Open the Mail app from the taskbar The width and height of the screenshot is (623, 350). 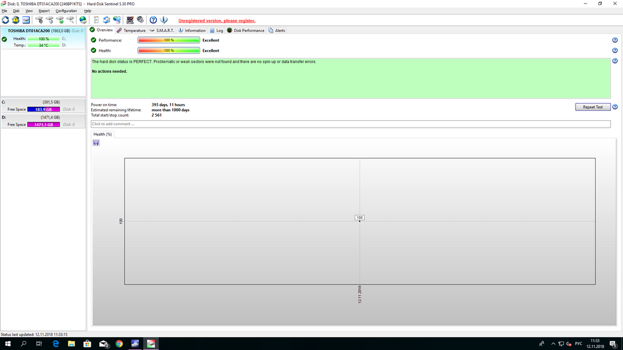103,344
